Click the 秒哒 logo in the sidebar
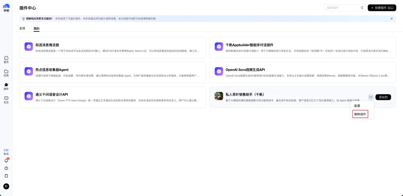The width and height of the screenshot is (403, 196). pyautogui.click(x=6, y=8)
